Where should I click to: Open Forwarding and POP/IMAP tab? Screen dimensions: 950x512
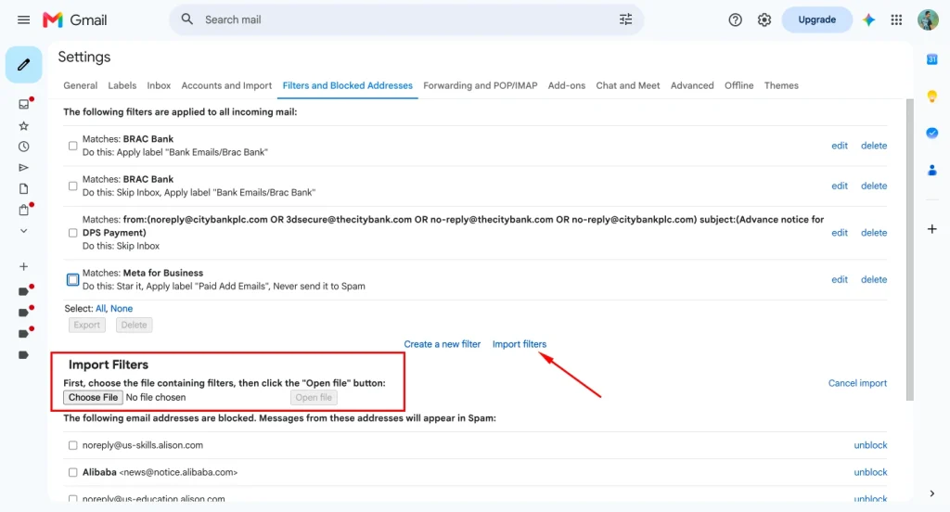[481, 85]
